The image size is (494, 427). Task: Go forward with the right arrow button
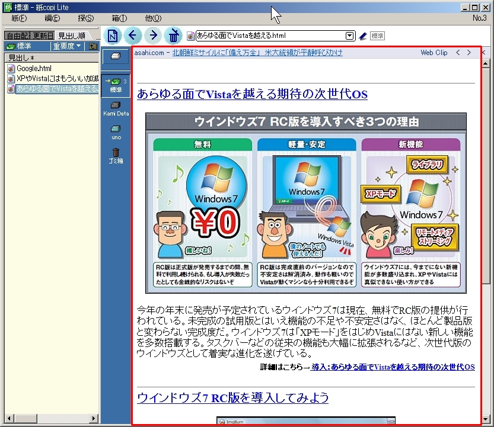coord(153,36)
